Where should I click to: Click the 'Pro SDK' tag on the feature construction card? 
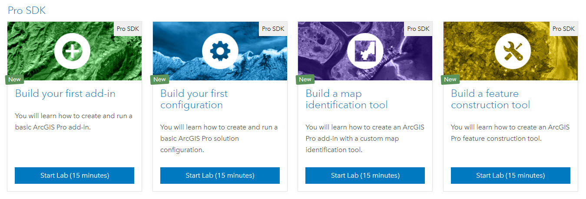click(x=563, y=29)
